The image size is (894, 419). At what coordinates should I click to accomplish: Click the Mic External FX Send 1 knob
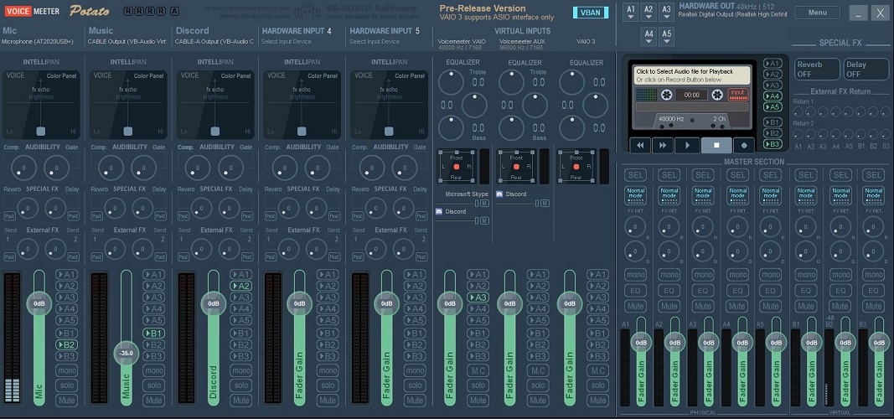pos(28,249)
